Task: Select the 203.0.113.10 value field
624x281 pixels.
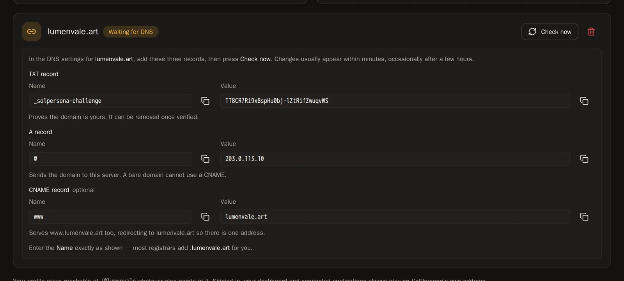Action: coord(395,159)
